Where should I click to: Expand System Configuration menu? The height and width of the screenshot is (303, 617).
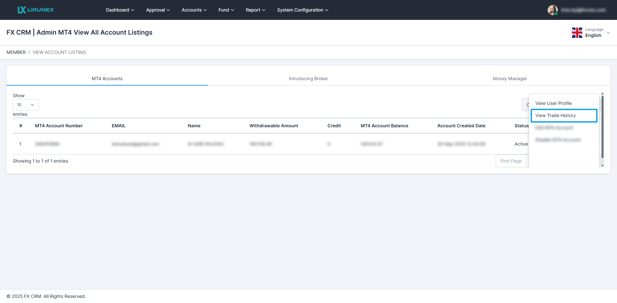tap(302, 10)
